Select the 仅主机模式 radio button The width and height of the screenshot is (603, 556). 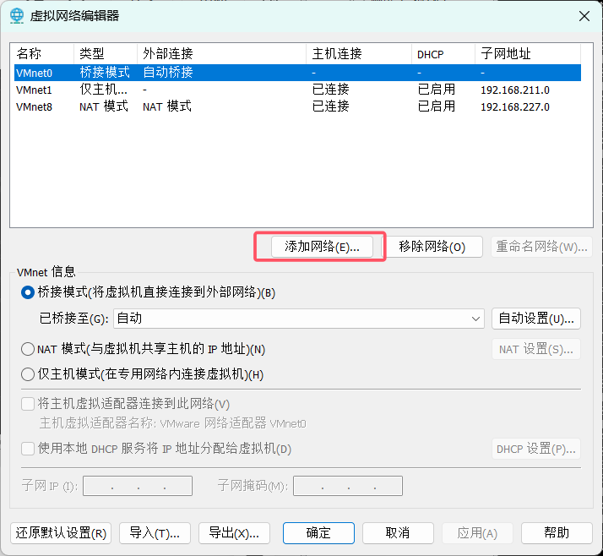point(28,374)
